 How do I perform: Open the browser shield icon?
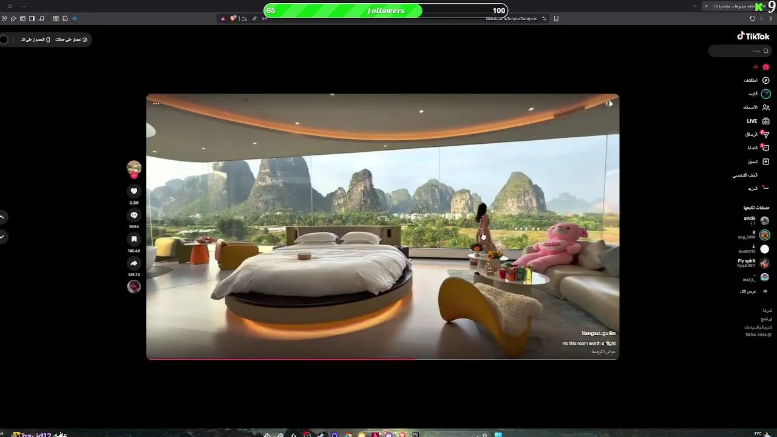[4, 19]
